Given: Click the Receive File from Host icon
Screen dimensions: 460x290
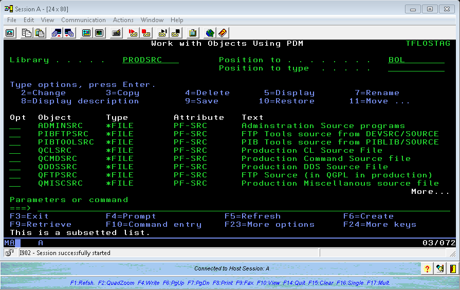Looking at the screenshot, I should 69,33.
